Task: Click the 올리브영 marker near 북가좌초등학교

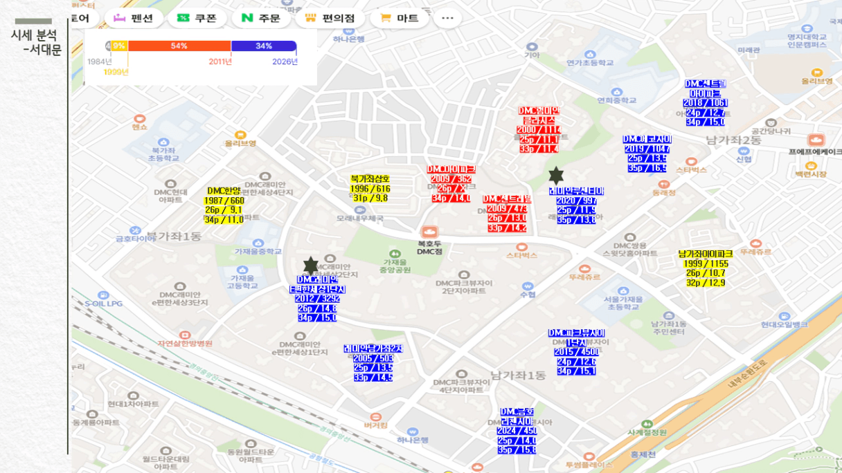Action: 240,135
